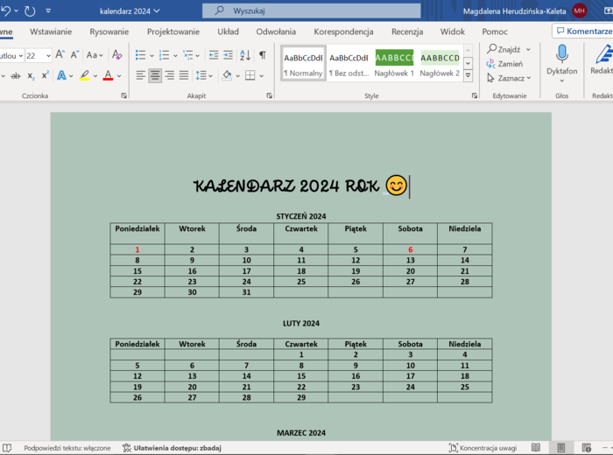The image size is (613, 455).
Task: Click the yellow text highlight color swatch
Action: [x=84, y=76]
